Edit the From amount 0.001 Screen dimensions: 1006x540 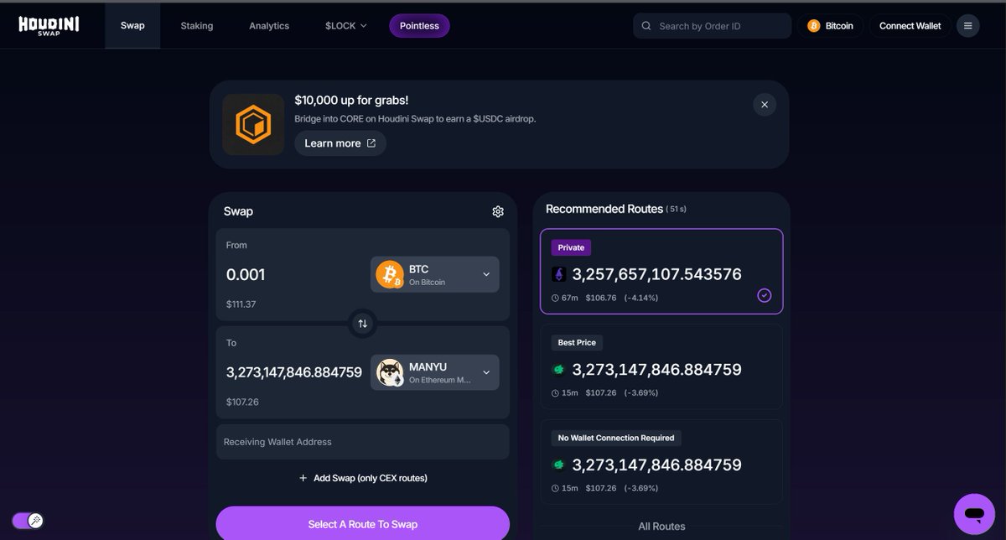coord(246,274)
